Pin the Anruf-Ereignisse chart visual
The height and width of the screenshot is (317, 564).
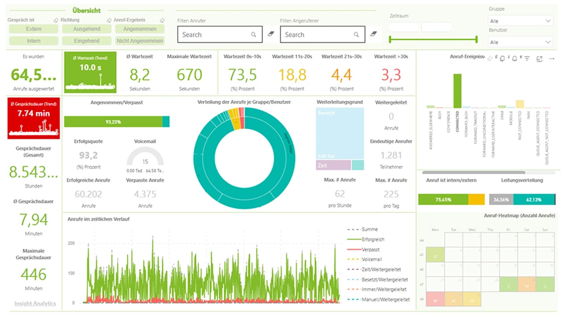click(490, 59)
